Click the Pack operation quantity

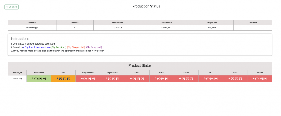pos(235,78)
